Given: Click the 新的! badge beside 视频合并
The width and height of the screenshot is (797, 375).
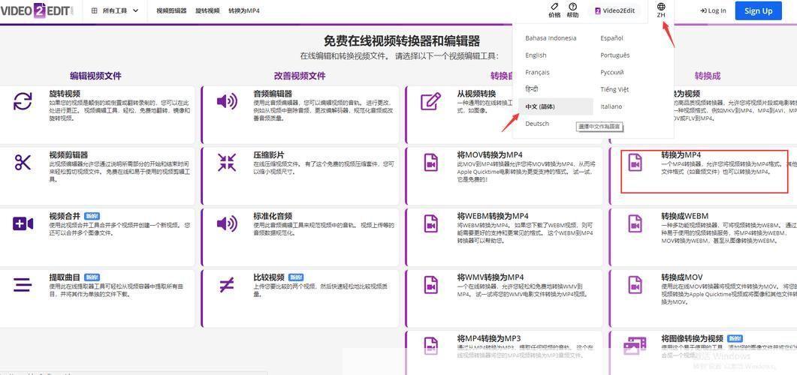Looking at the screenshot, I should (x=92, y=216).
